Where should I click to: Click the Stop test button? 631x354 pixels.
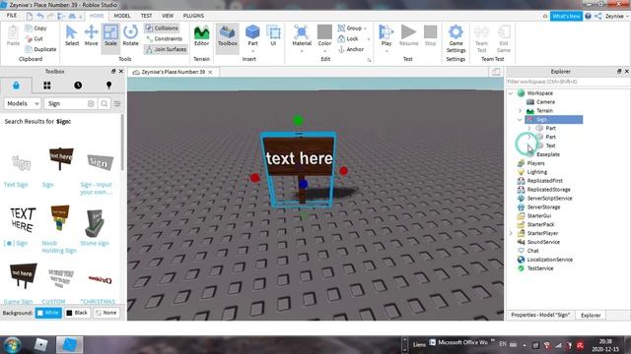430,35
